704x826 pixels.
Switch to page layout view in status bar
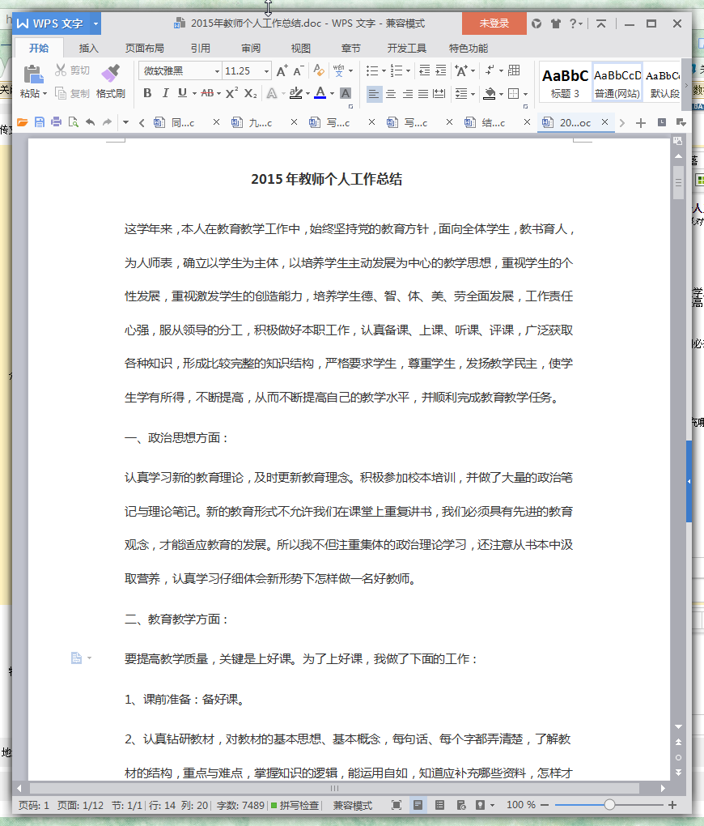click(418, 805)
